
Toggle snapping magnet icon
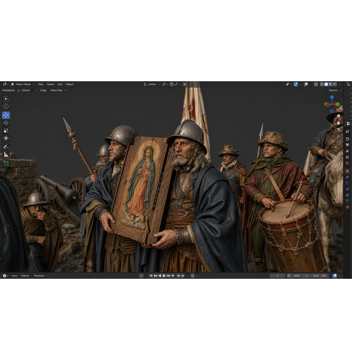pyautogui.click(x=172, y=84)
